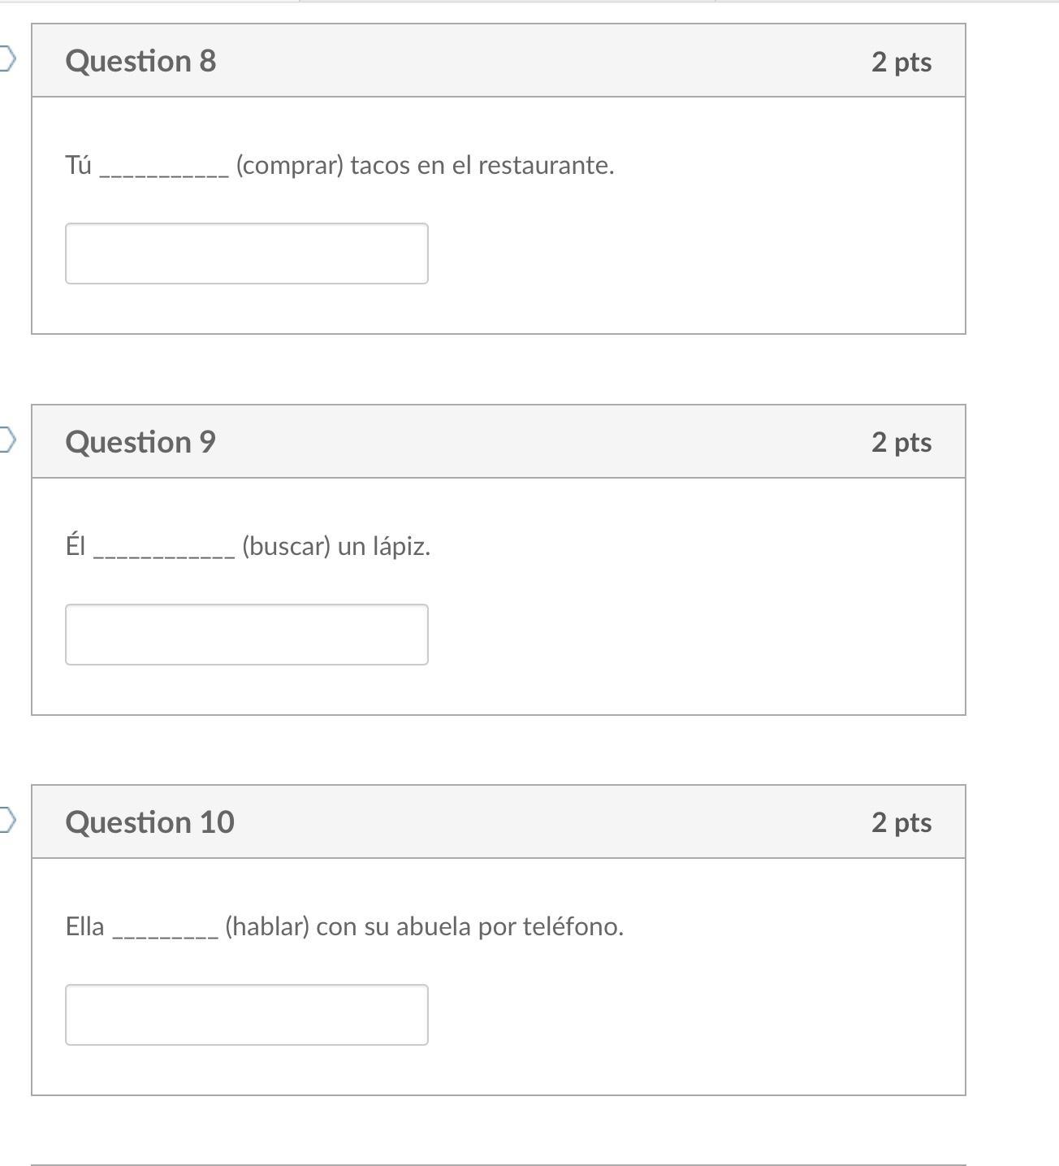1059x1166 pixels.
Task: Click the "Question 9" header title
Action: click(x=140, y=441)
